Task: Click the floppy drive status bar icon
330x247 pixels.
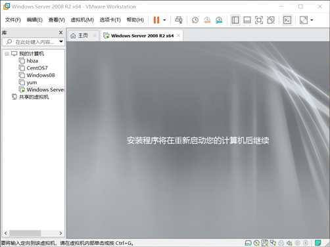Action: 265,242
